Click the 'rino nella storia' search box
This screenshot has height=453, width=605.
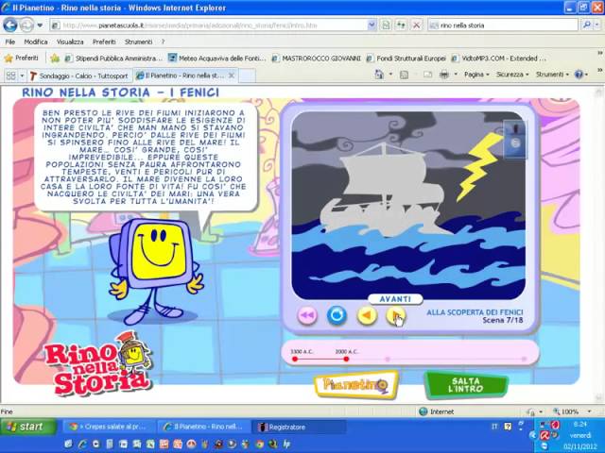[x=503, y=25]
